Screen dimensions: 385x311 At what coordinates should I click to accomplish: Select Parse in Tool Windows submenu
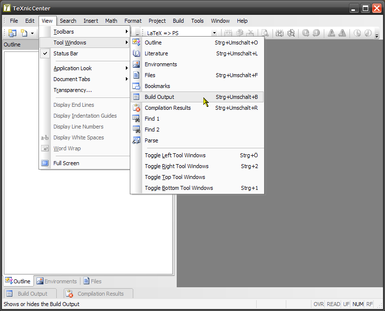tap(197, 140)
